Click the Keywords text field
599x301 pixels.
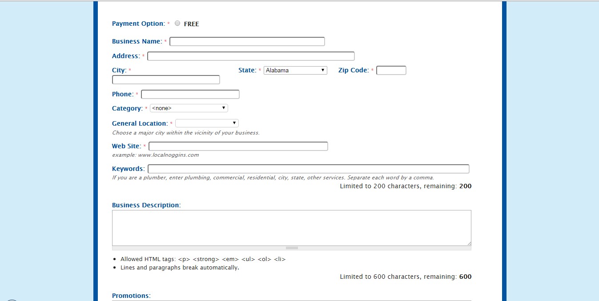coord(309,169)
